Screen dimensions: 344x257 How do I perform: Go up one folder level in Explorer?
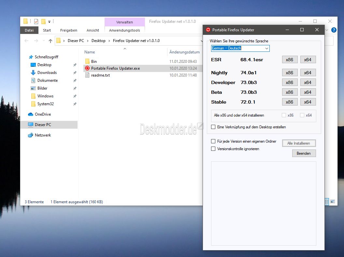coord(50,41)
